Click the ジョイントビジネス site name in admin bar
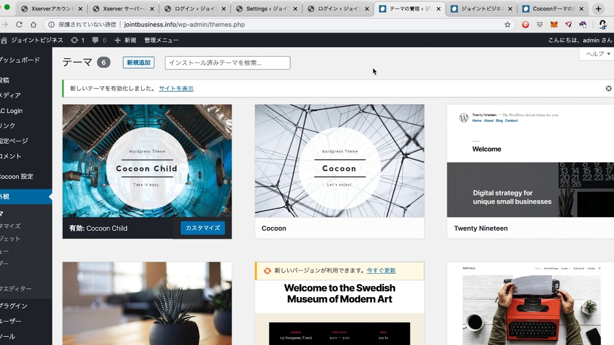Image resolution: width=614 pixels, height=345 pixels. point(37,40)
